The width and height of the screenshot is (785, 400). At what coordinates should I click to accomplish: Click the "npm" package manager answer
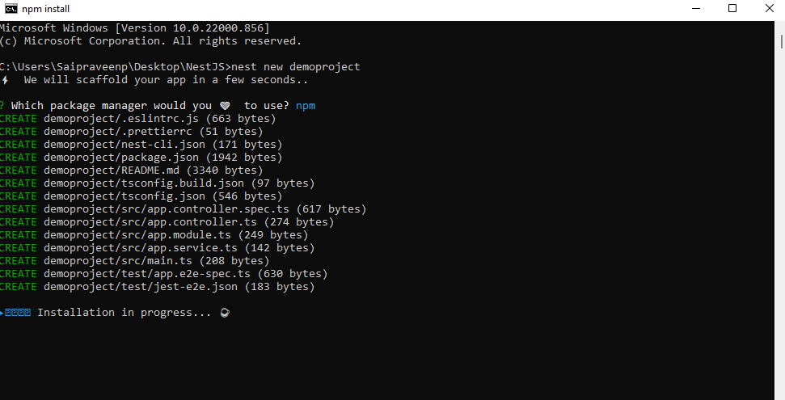tap(305, 106)
